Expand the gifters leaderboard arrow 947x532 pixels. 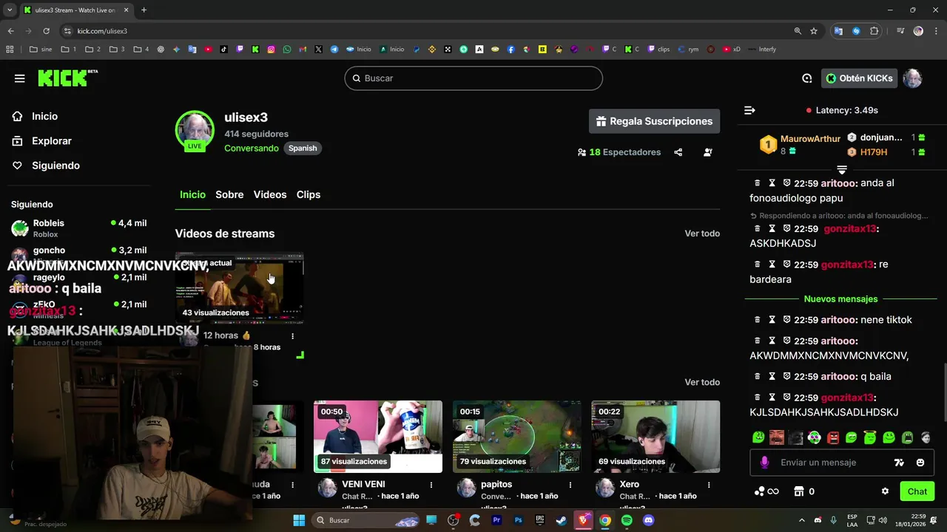tap(842, 170)
